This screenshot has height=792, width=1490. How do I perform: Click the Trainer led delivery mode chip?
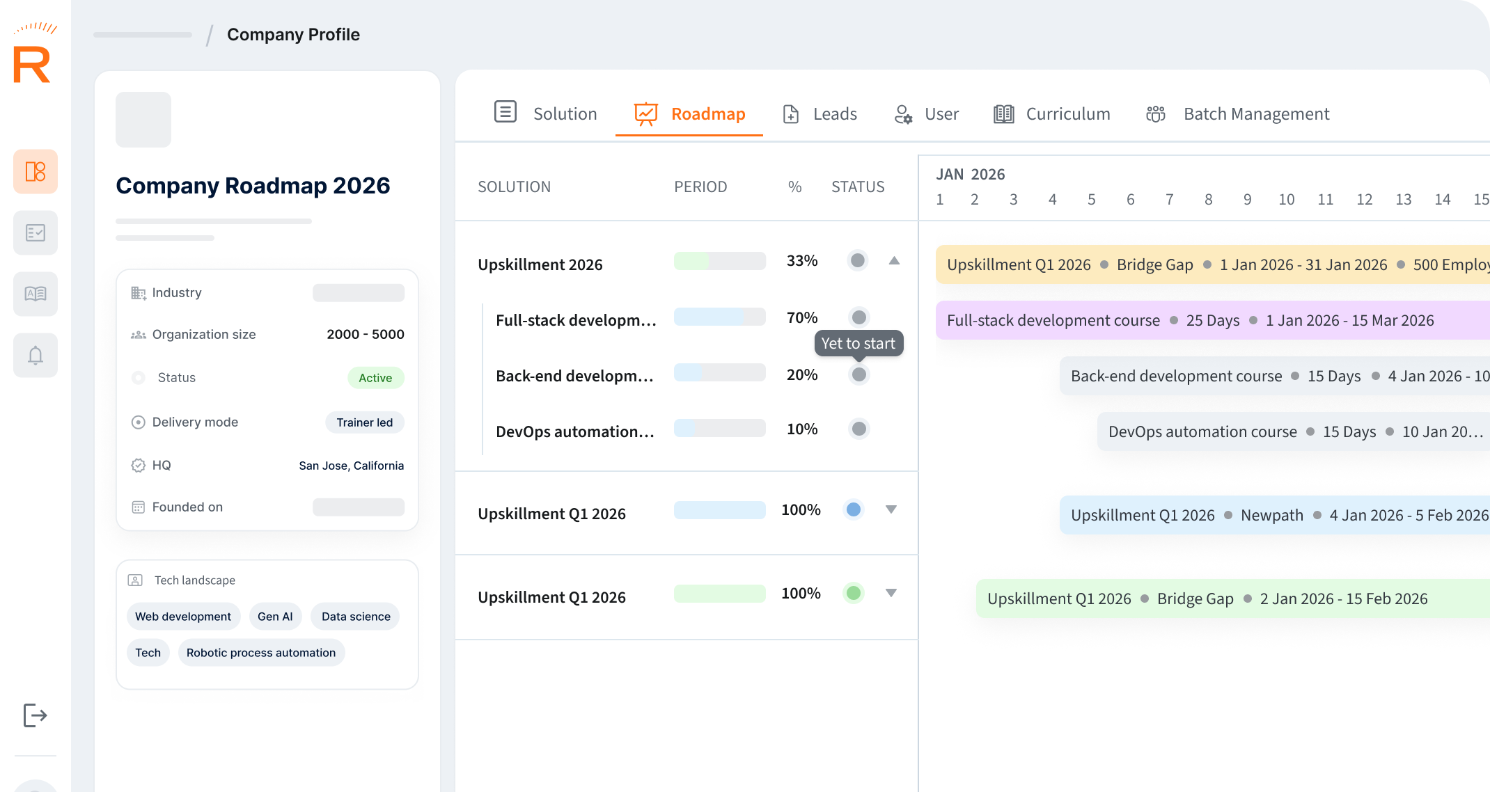(365, 422)
